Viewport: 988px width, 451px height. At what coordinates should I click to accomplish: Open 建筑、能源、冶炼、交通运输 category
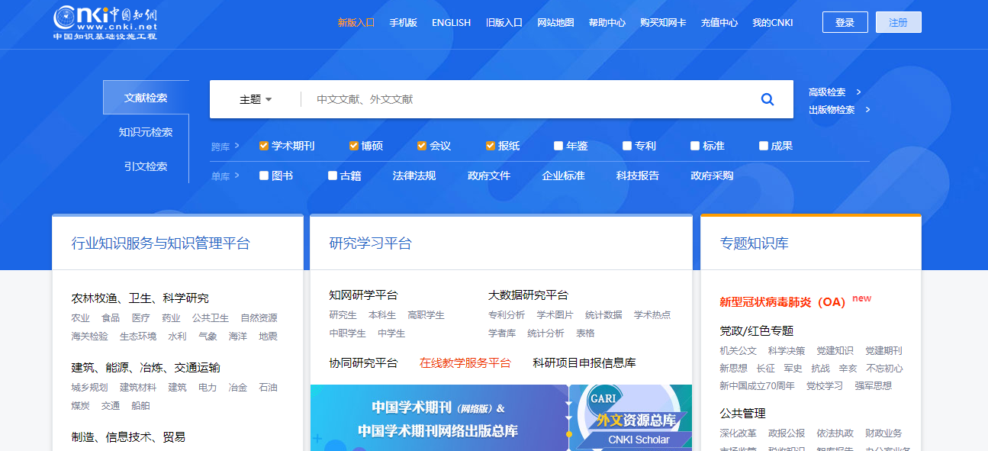(x=146, y=368)
